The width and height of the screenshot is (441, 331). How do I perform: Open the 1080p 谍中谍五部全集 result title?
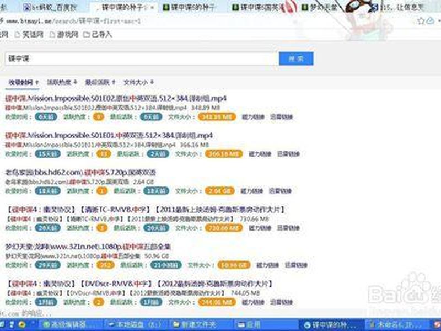pyautogui.click(x=88, y=247)
